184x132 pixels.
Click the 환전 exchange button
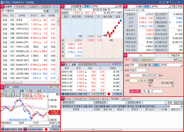pos(176,60)
